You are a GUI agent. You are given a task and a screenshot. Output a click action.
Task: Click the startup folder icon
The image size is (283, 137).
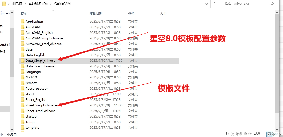point(22,116)
